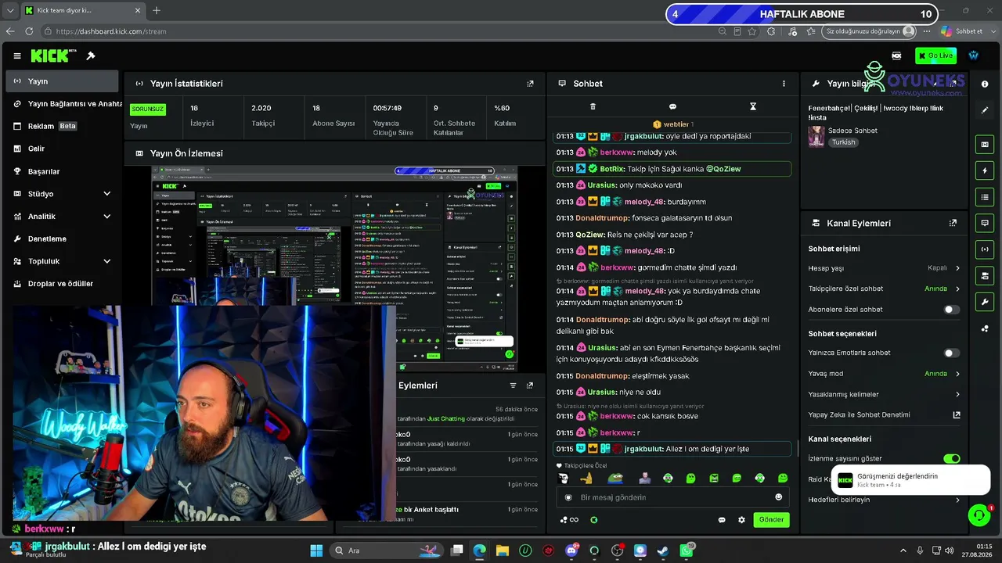Click the chat bubble icon under Sohbet
The image size is (1002, 563).
click(x=672, y=106)
